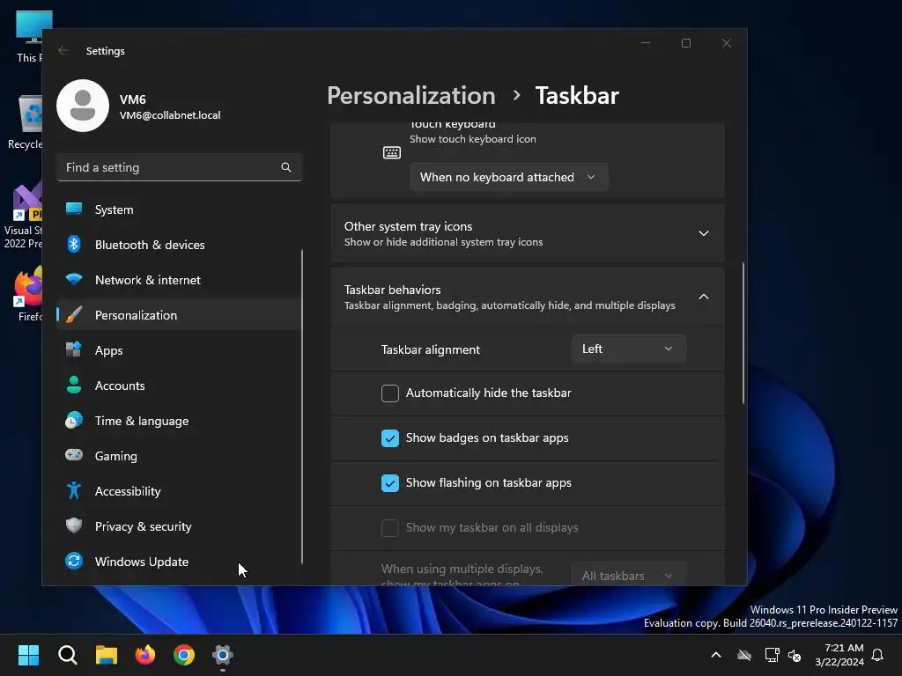Select Gaming in settings sidebar
902x676 pixels.
click(x=178, y=456)
